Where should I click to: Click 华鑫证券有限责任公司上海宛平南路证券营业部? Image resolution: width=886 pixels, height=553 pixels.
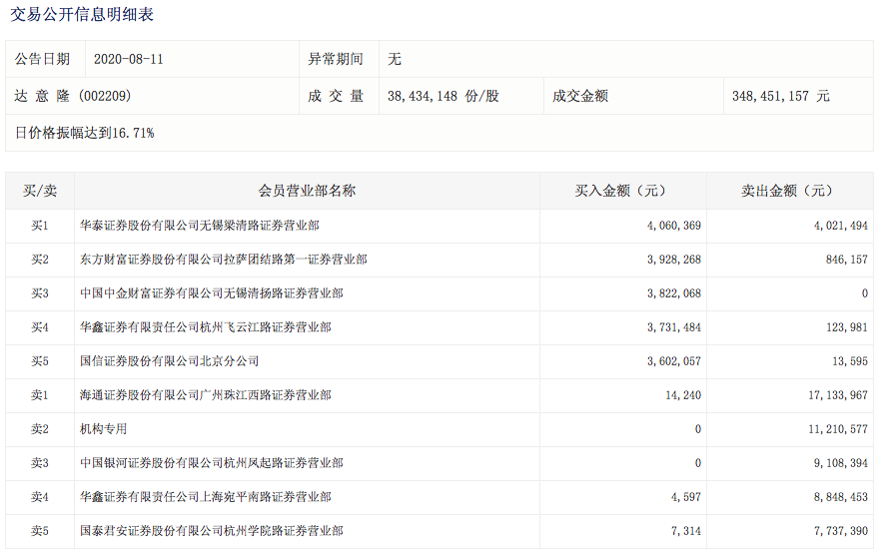point(206,497)
